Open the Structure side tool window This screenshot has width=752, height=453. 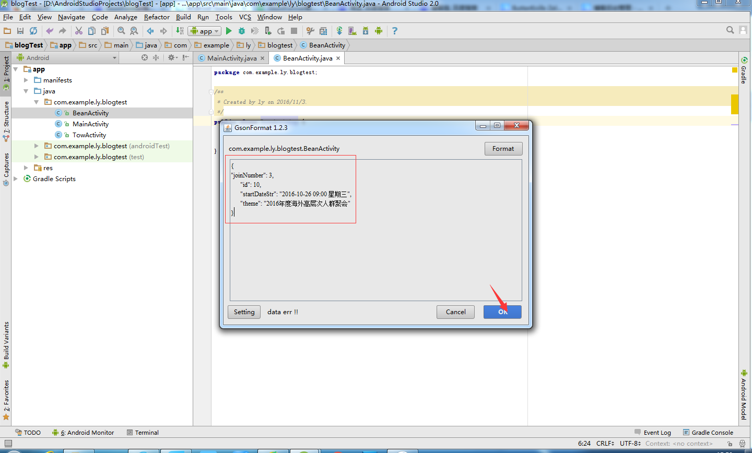6,122
